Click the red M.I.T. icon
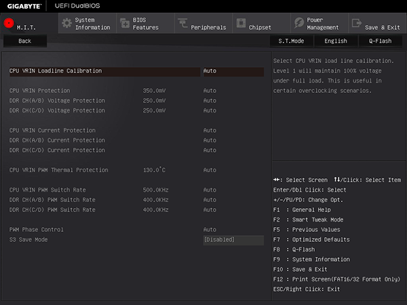This screenshot has height=305, width=407. pyautogui.click(x=9, y=22)
